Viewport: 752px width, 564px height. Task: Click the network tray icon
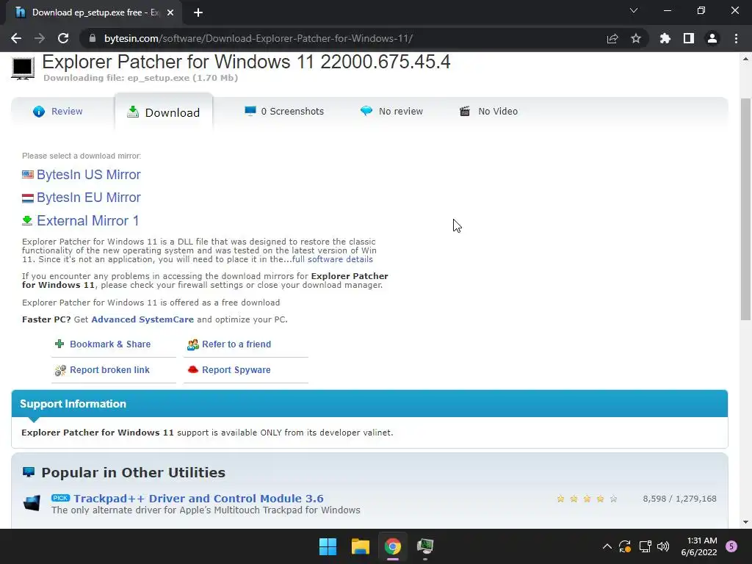tap(645, 546)
